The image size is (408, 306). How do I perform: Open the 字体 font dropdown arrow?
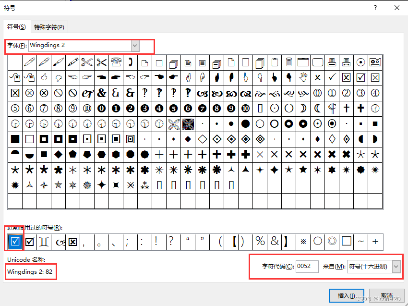[x=135, y=46]
